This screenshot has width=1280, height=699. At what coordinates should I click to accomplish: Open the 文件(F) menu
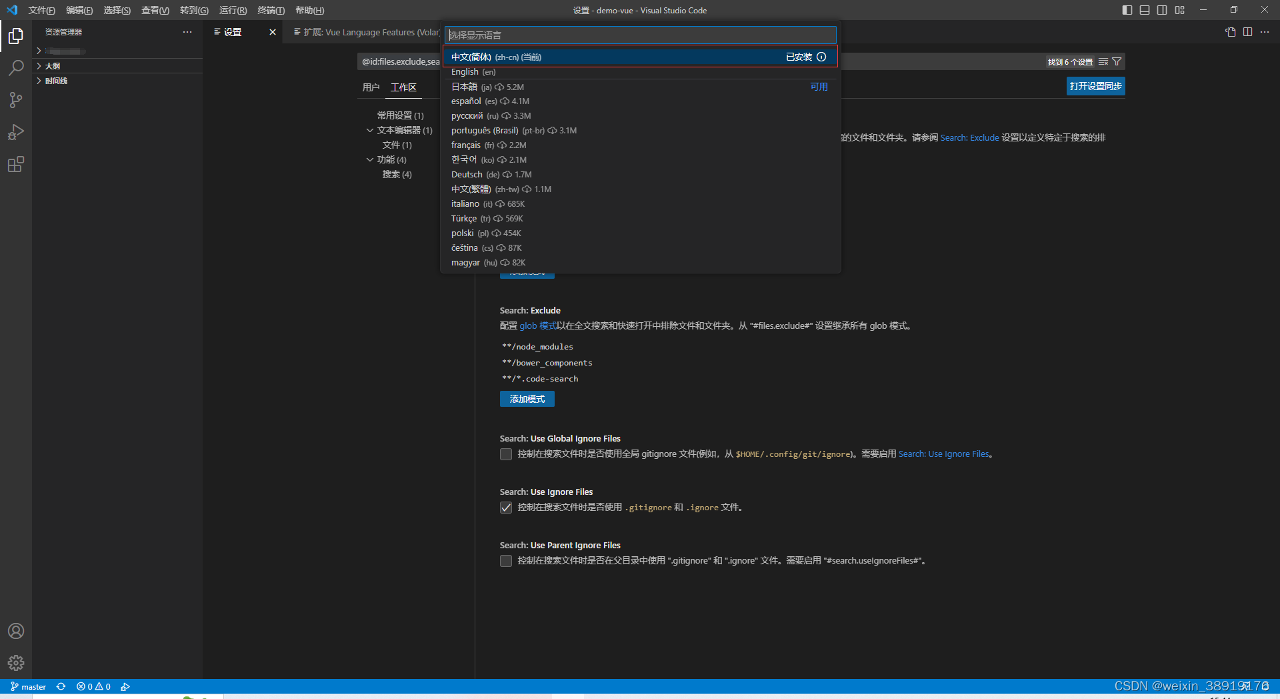pyautogui.click(x=42, y=10)
